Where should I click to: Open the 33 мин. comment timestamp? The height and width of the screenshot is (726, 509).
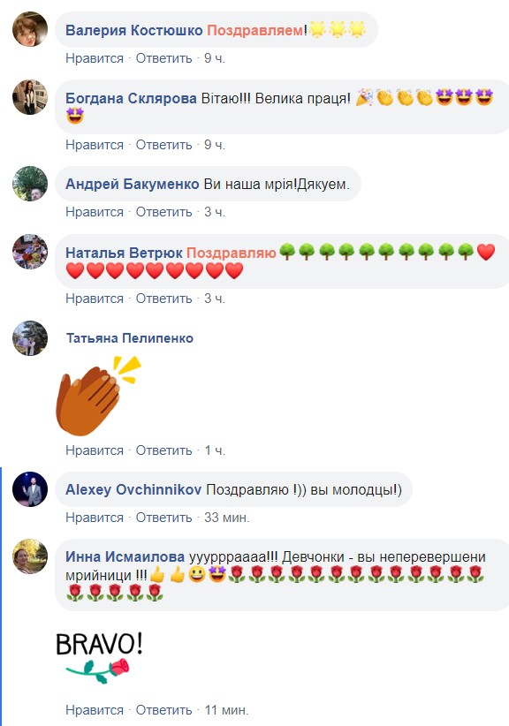point(227,518)
